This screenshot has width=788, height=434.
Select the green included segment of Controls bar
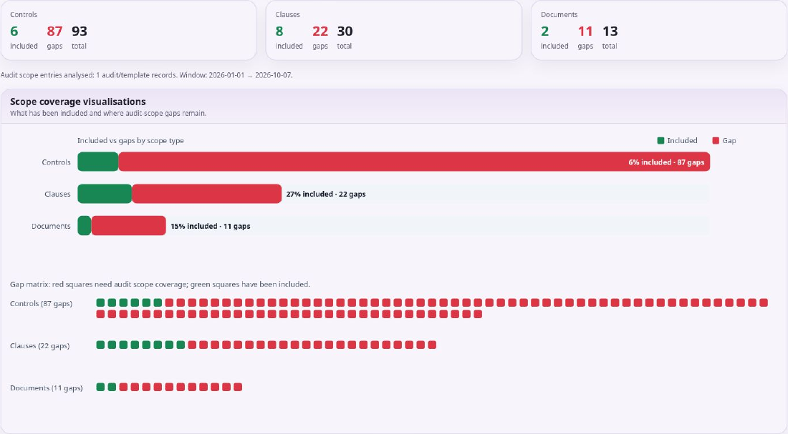[98, 162]
